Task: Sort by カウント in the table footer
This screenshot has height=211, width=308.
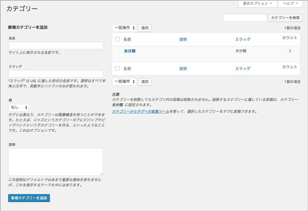Action: click(290, 67)
